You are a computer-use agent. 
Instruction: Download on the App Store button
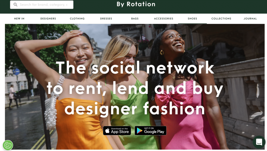(x=117, y=131)
